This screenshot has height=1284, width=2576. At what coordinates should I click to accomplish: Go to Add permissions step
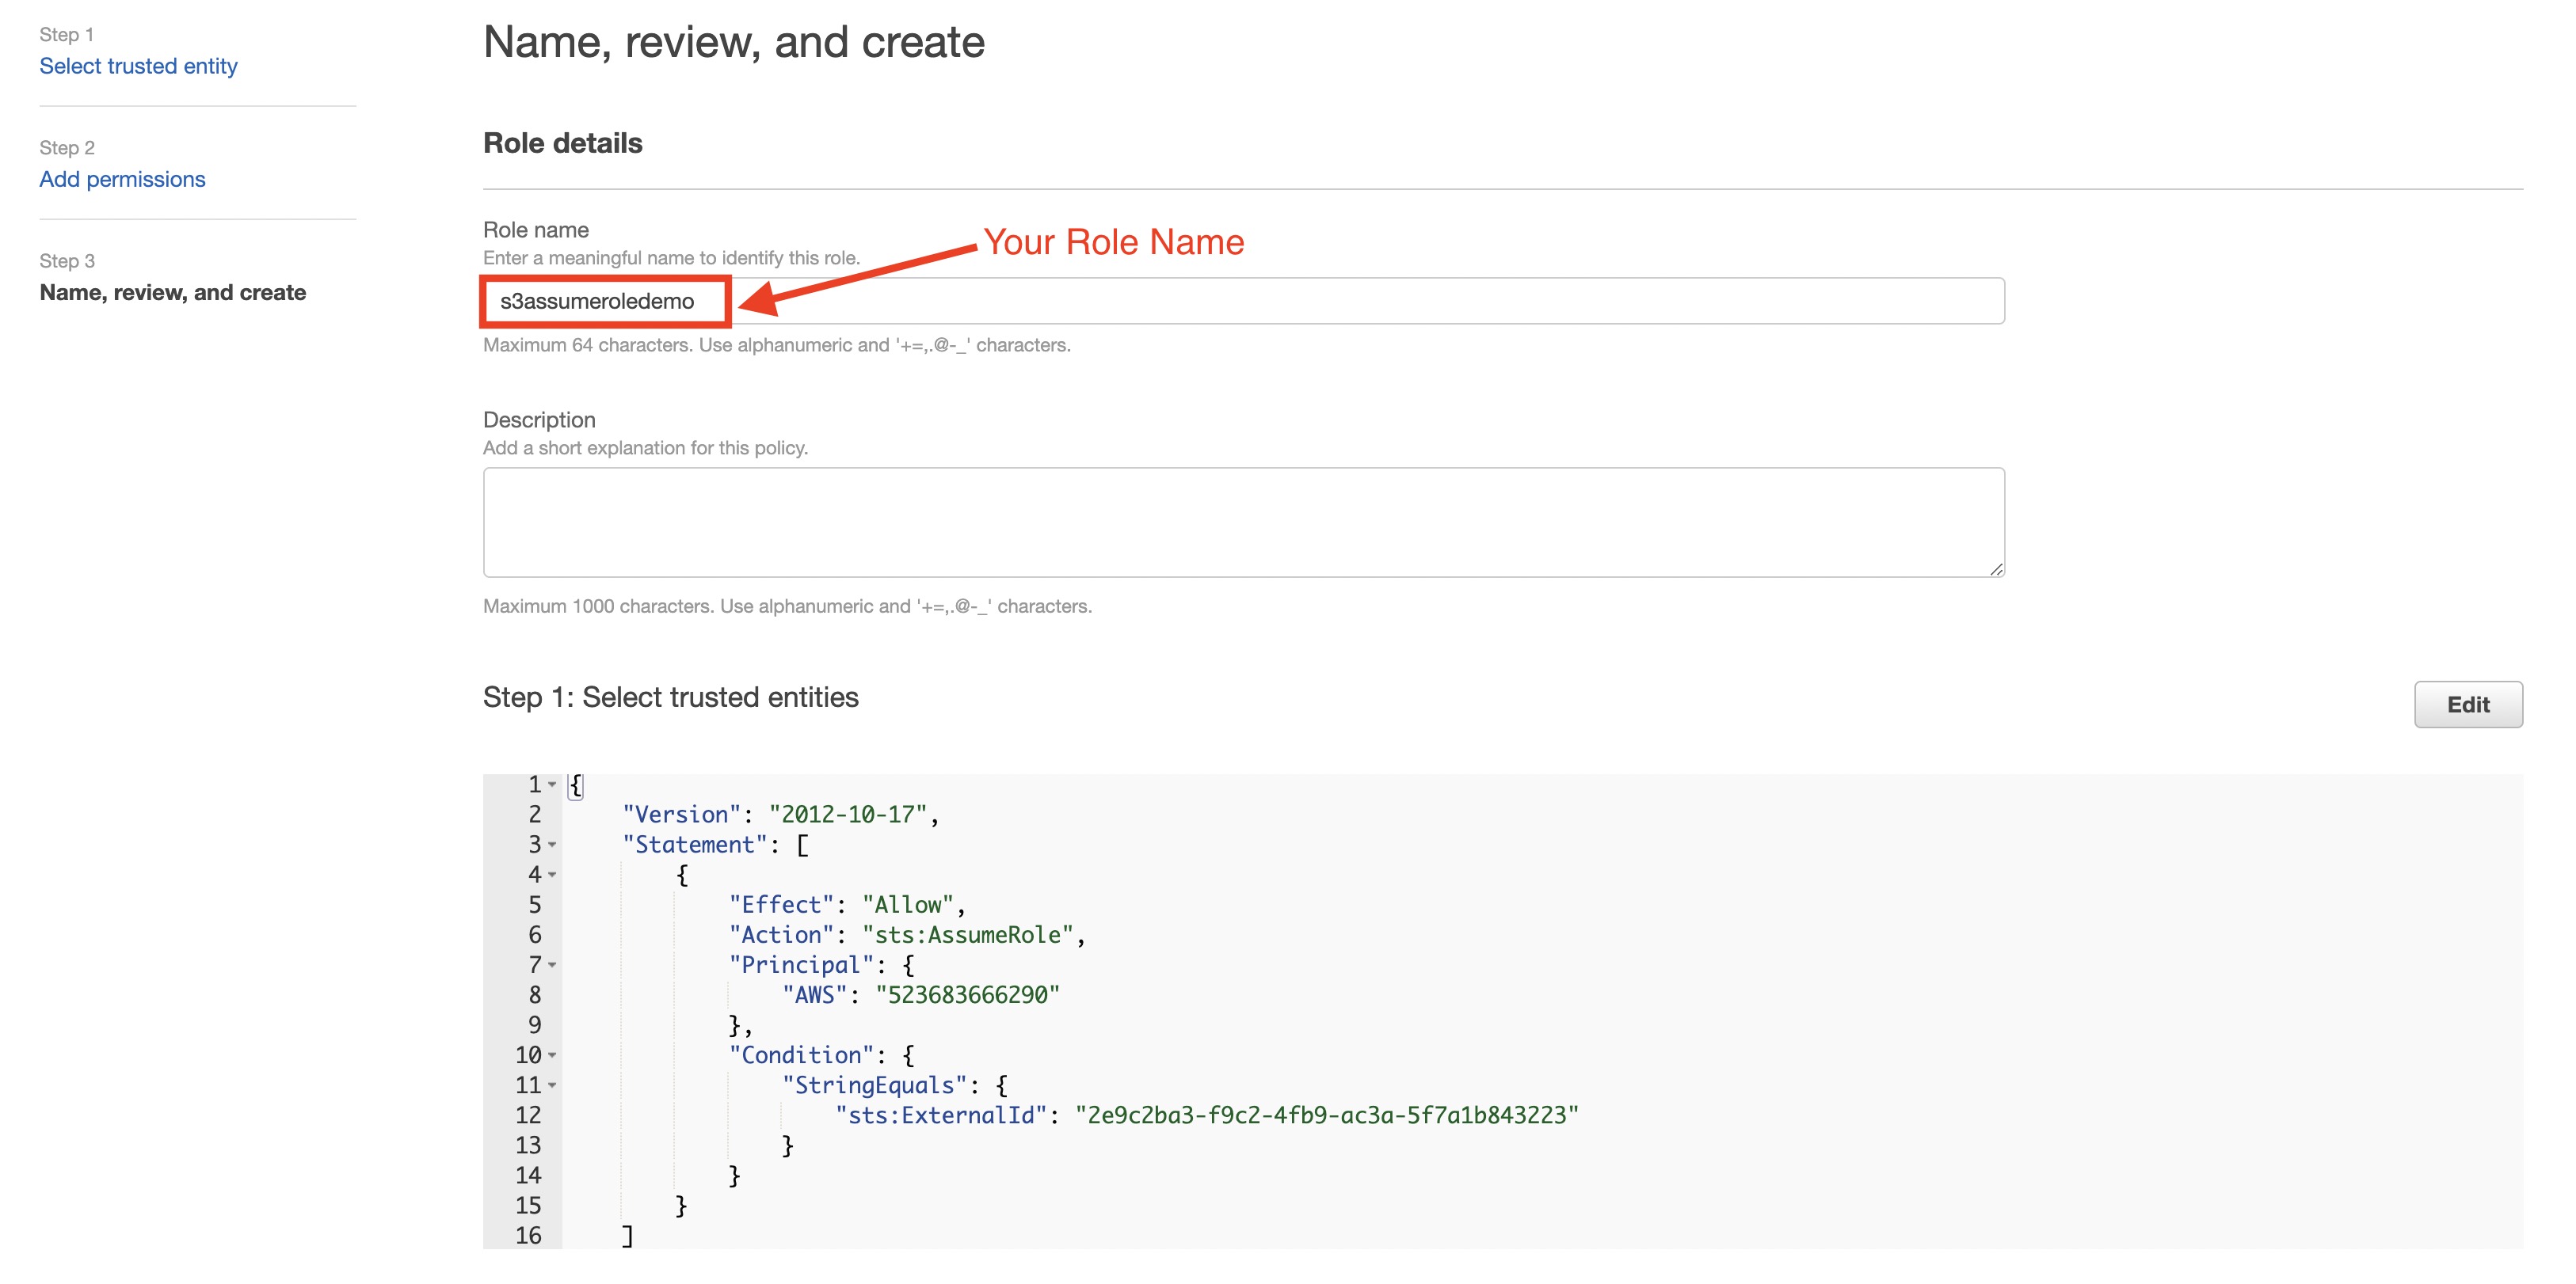pos(122,179)
